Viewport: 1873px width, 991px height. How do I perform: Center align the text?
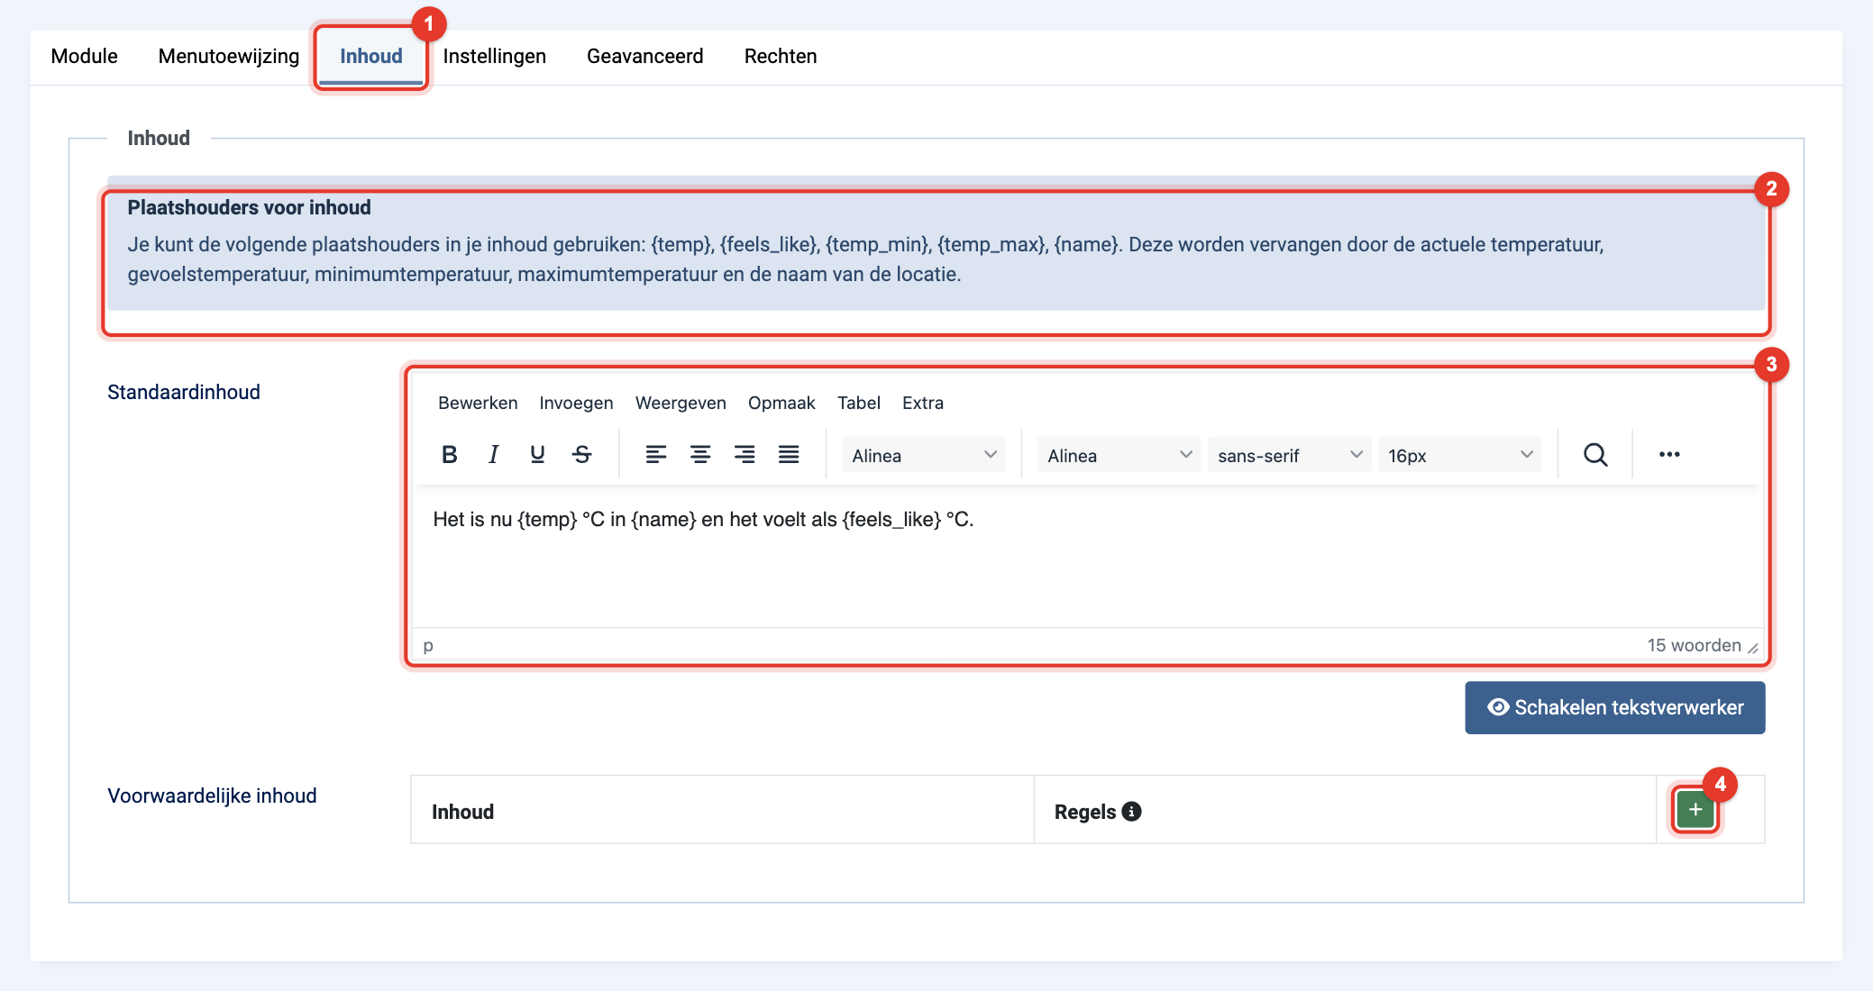(x=699, y=455)
